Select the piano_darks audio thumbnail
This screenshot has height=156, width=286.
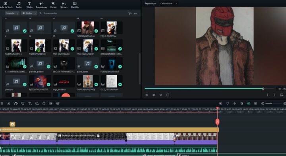88,63
